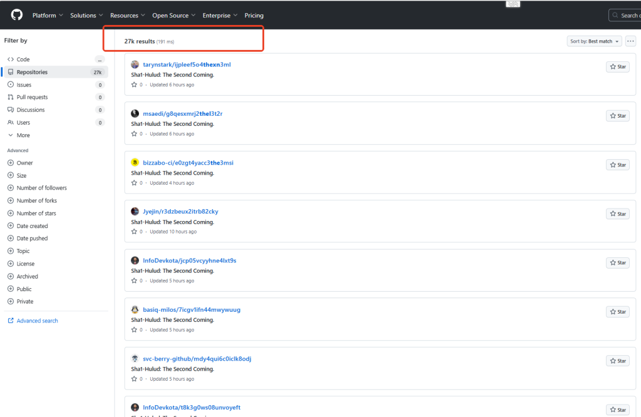Open avatar of tarynstark repository
The image size is (641, 417).
point(135,64)
